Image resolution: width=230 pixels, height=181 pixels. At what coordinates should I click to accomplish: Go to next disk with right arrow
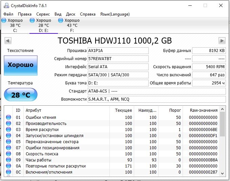tap(222, 41)
